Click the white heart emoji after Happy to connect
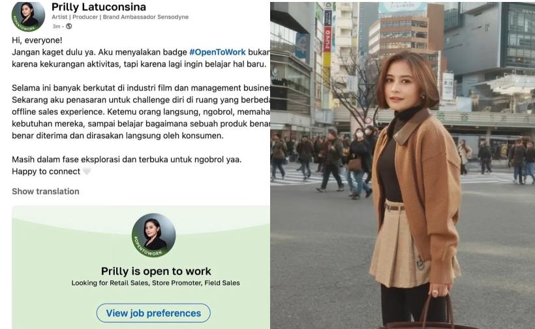Viewport: 535px width, 329px height. (87, 171)
